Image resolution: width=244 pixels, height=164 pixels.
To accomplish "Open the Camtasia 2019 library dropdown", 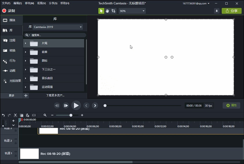I will 57,27.
